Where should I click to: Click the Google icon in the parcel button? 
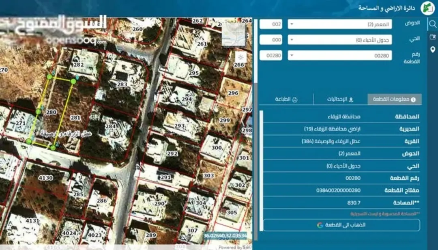tap(320, 225)
